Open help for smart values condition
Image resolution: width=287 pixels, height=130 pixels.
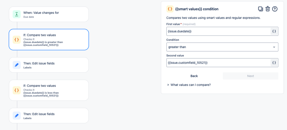[275, 9]
